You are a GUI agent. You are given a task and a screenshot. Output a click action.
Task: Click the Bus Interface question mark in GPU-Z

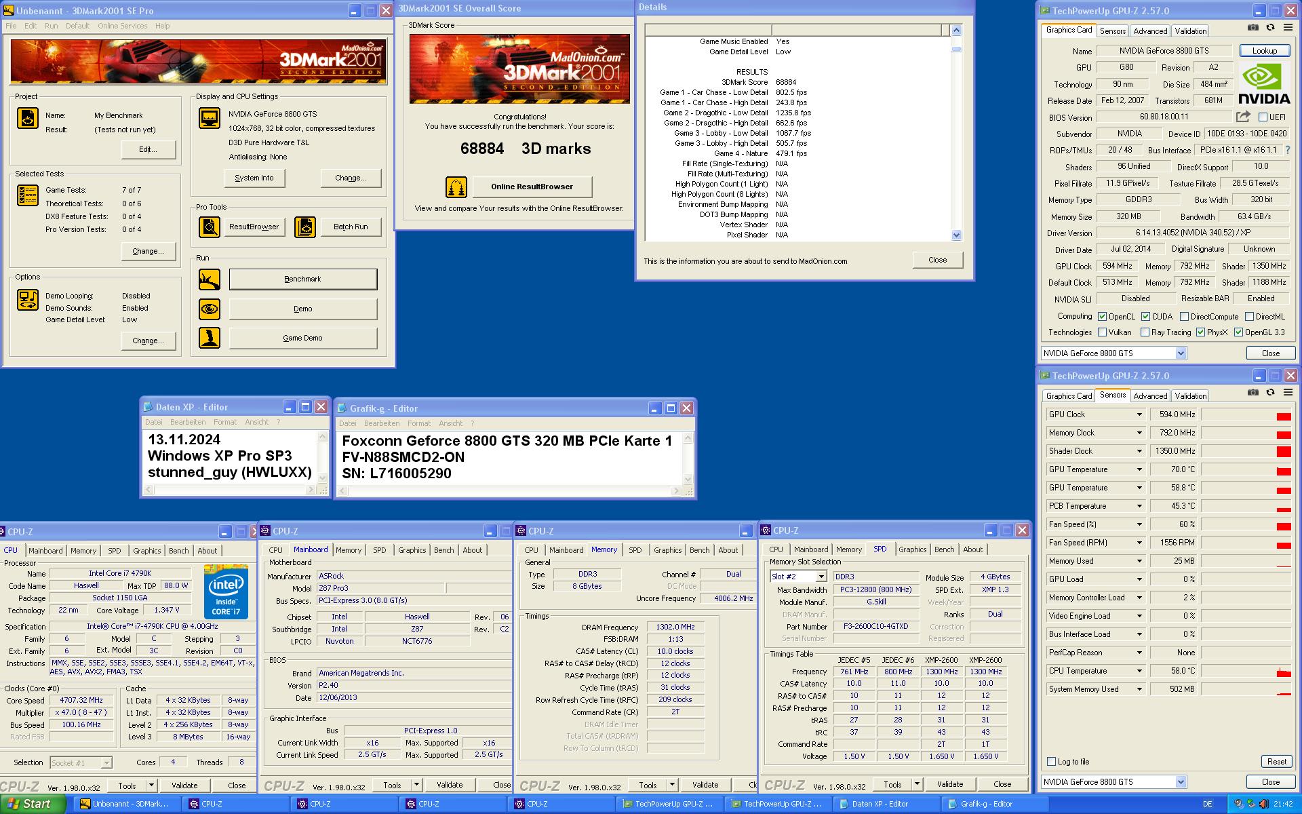click(x=1288, y=150)
